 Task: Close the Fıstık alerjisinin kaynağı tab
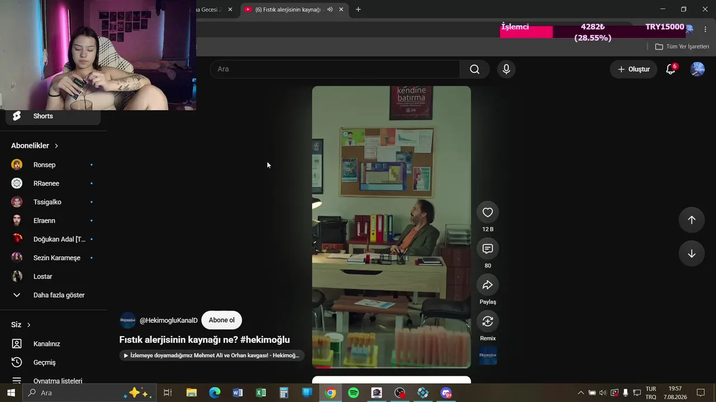(x=341, y=9)
